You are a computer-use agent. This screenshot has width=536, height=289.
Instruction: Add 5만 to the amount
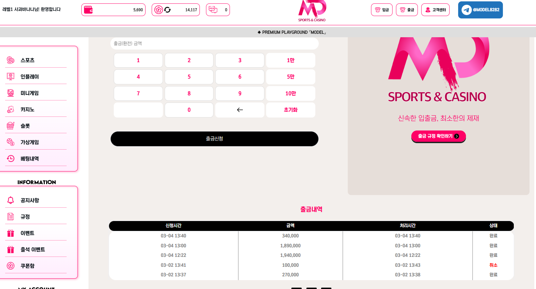coord(291,77)
